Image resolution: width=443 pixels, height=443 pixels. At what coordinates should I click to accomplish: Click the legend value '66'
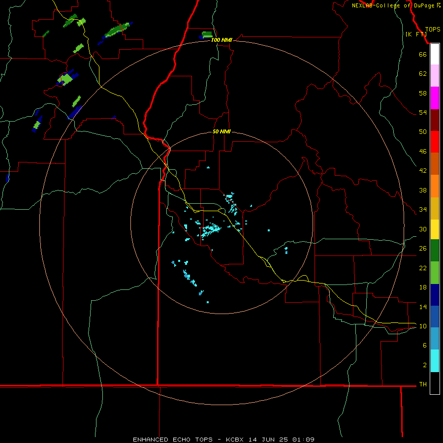tap(423, 54)
